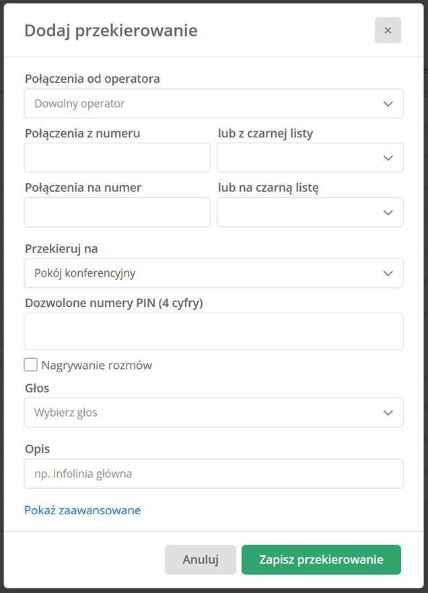Image resolution: width=428 pixels, height=593 pixels.
Task: Click chevron arrow of lub z czarnej listy
Action: point(388,158)
